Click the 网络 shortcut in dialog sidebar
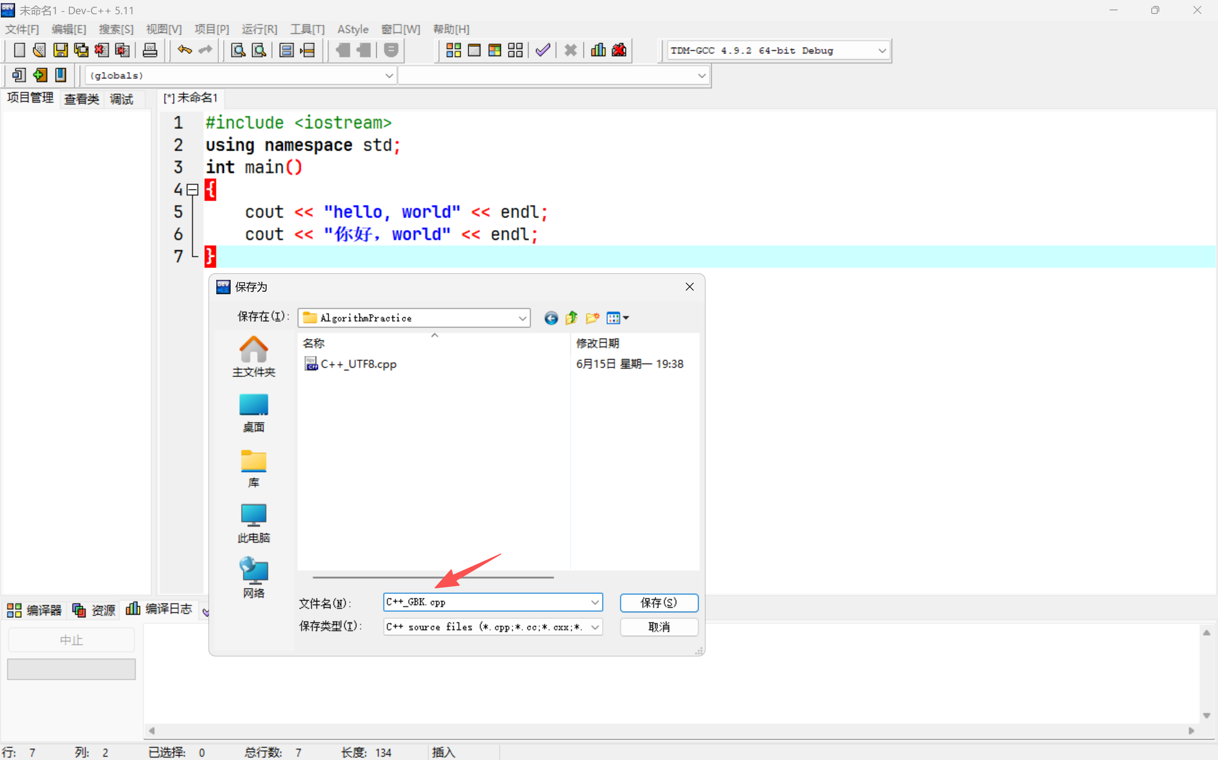This screenshot has width=1218, height=760. coord(254,578)
